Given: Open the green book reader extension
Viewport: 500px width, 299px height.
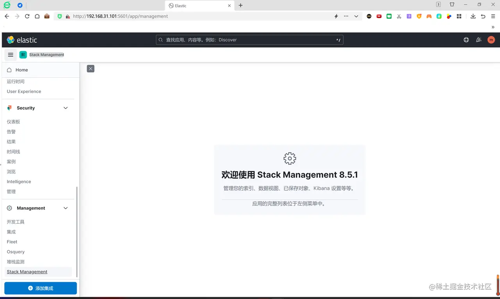Looking at the screenshot, I should click(389, 16).
